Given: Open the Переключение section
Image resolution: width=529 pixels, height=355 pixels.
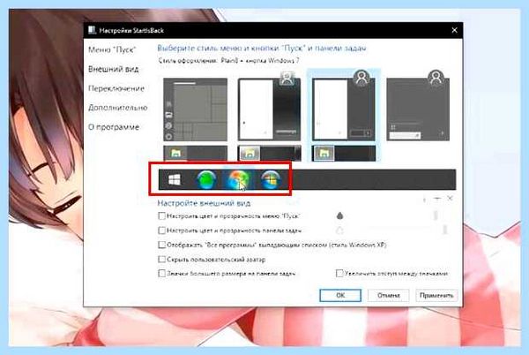Looking at the screenshot, I should tap(116, 88).
